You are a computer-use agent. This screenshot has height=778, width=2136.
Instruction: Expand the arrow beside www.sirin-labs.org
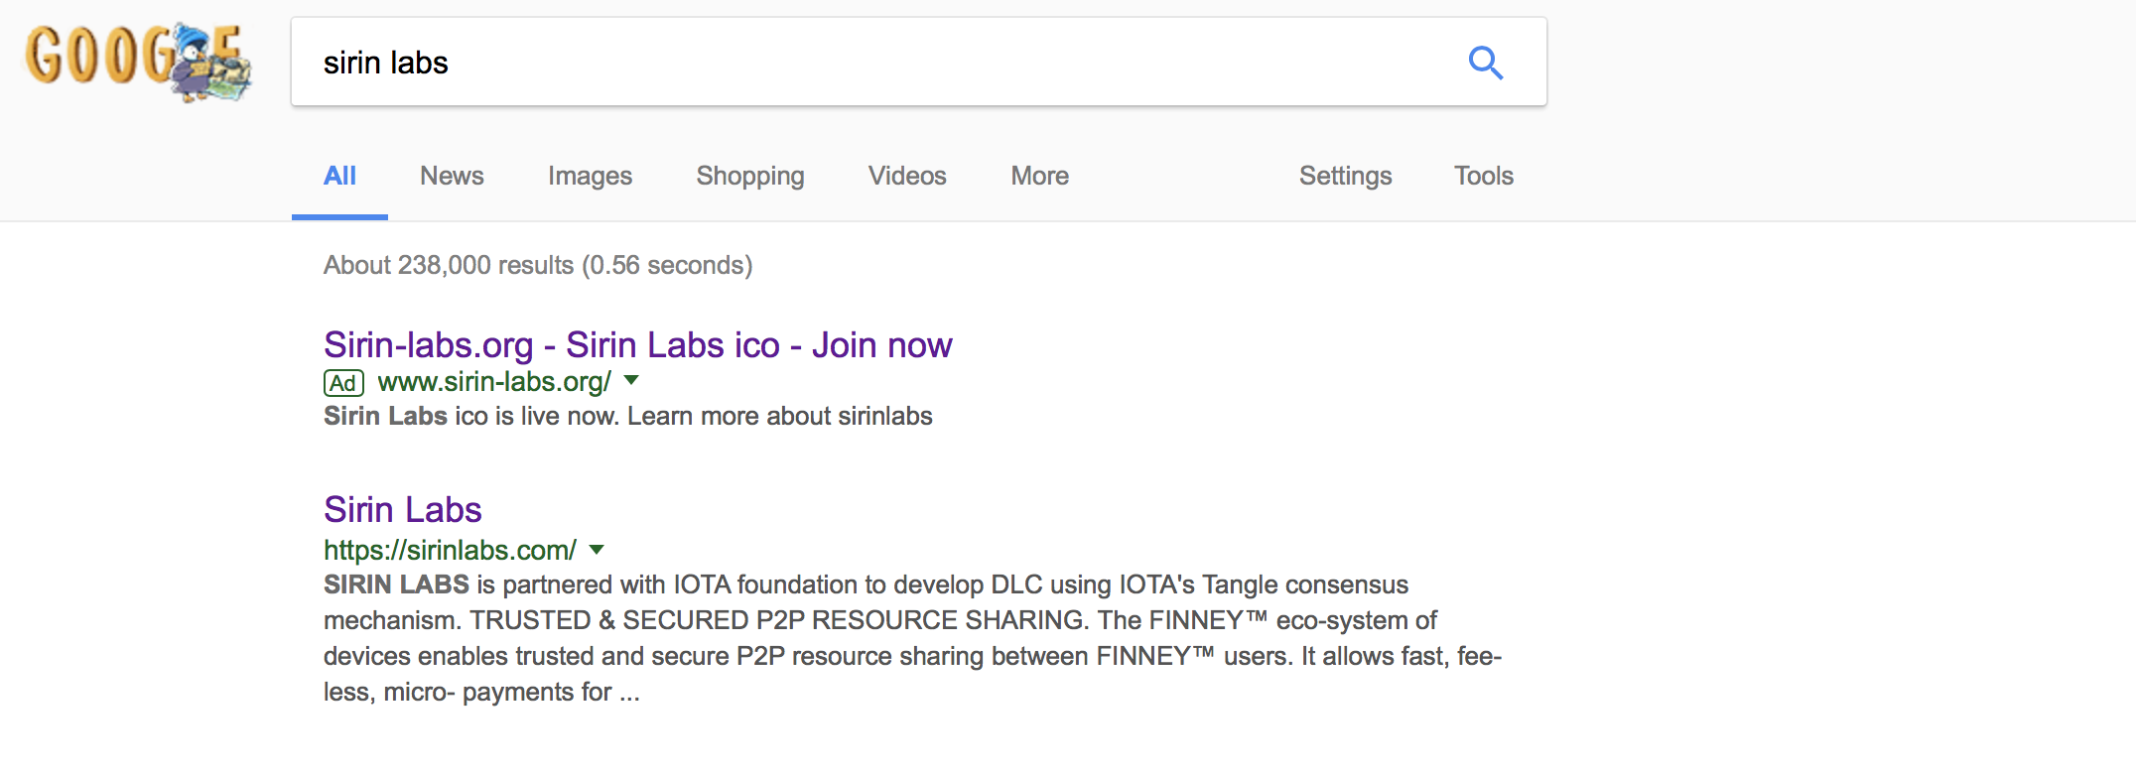(631, 380)
